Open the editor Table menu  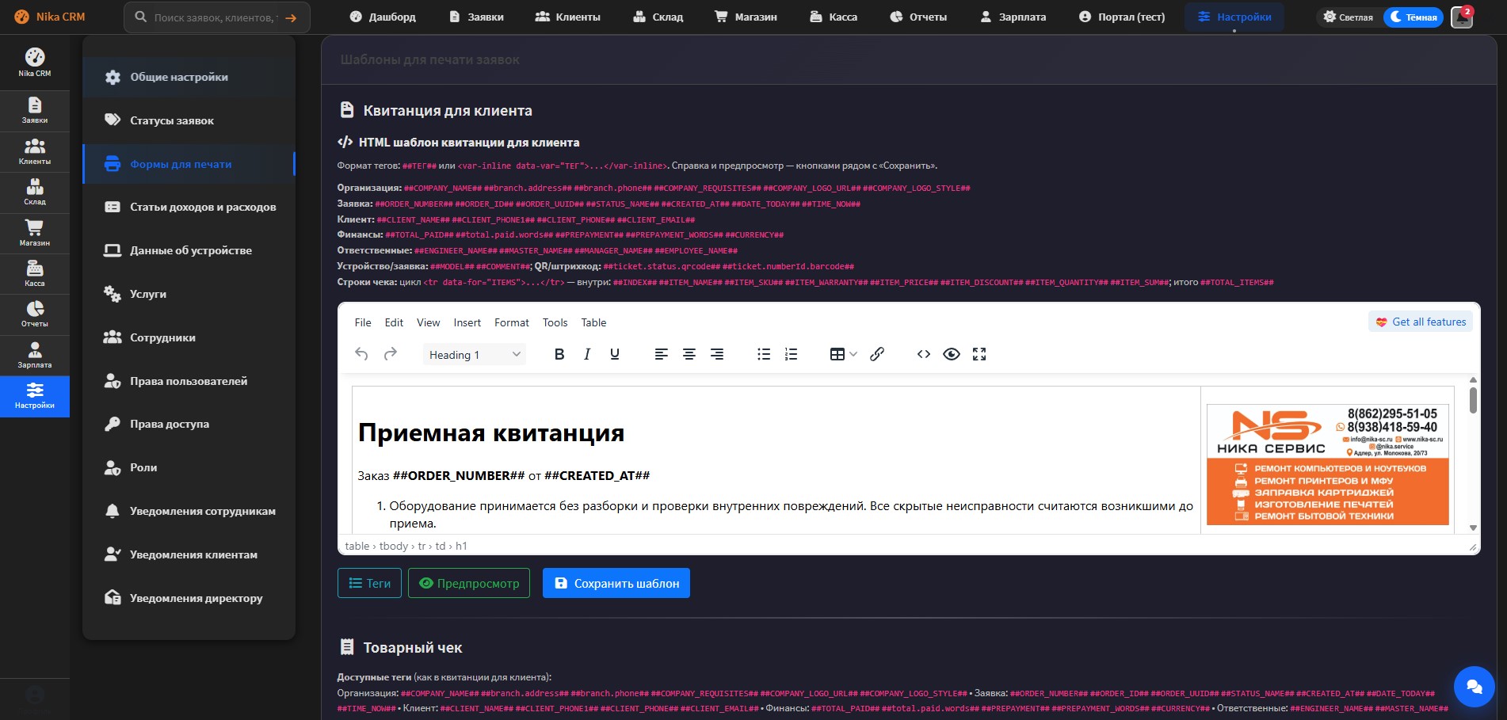593,322
